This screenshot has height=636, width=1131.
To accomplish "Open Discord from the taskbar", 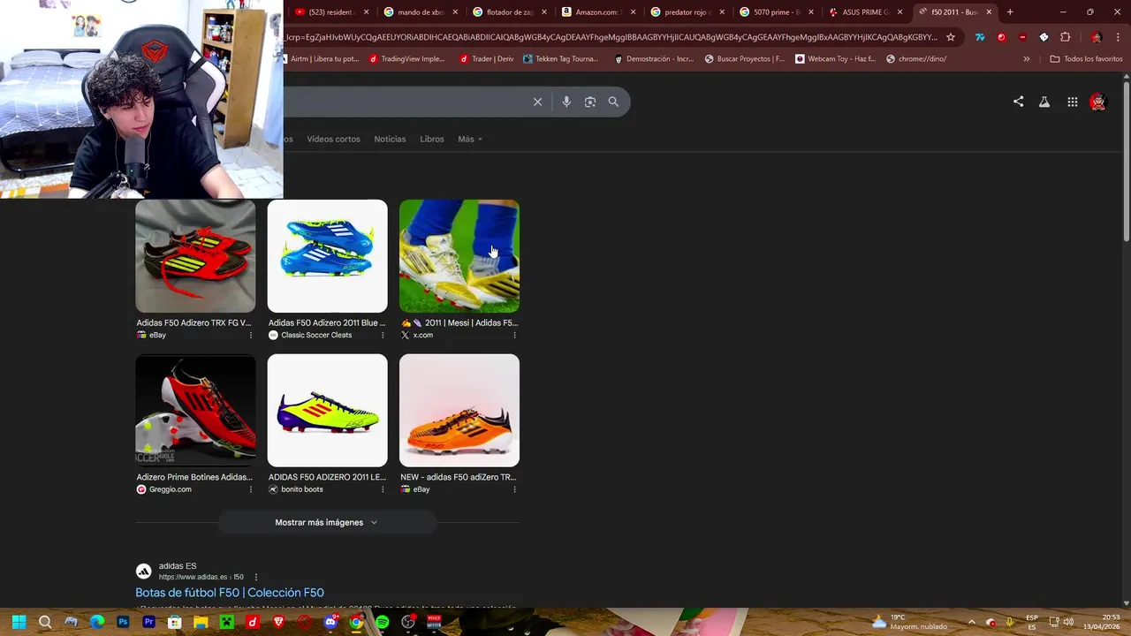I will tap(330, 622).
